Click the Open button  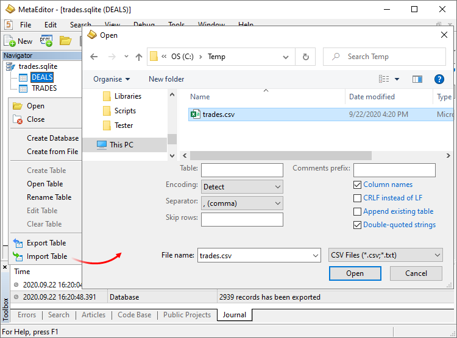tap(355, 273)
